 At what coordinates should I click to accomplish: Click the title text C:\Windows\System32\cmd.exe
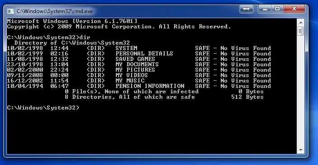(x=55, y=11)
